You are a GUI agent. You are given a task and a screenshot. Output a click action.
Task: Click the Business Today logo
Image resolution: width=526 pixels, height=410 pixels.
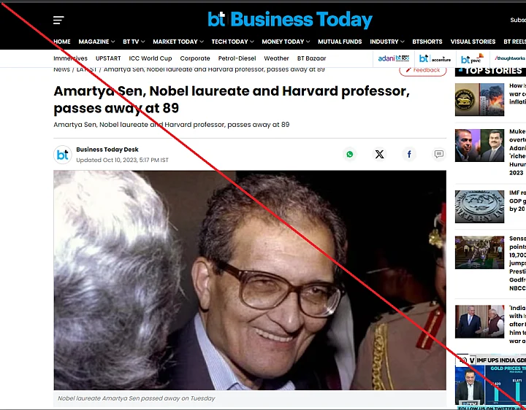tap(290, 20)
